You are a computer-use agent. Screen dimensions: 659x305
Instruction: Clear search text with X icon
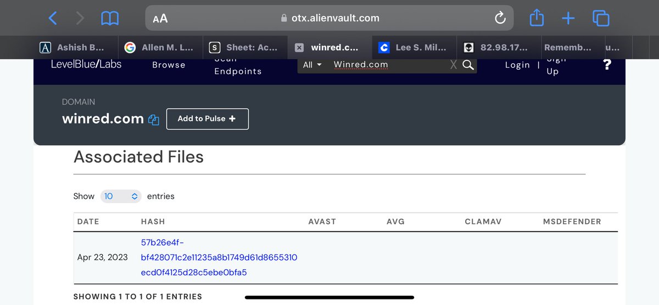(x=453, y=65)
